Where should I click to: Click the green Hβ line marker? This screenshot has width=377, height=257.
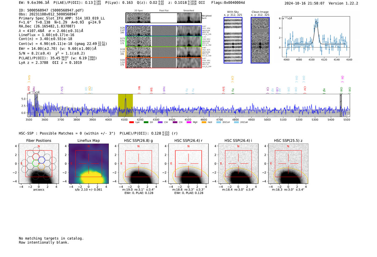tap(324, 90)
